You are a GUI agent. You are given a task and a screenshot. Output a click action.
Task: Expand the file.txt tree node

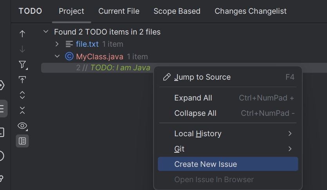(x=57, y=44)
